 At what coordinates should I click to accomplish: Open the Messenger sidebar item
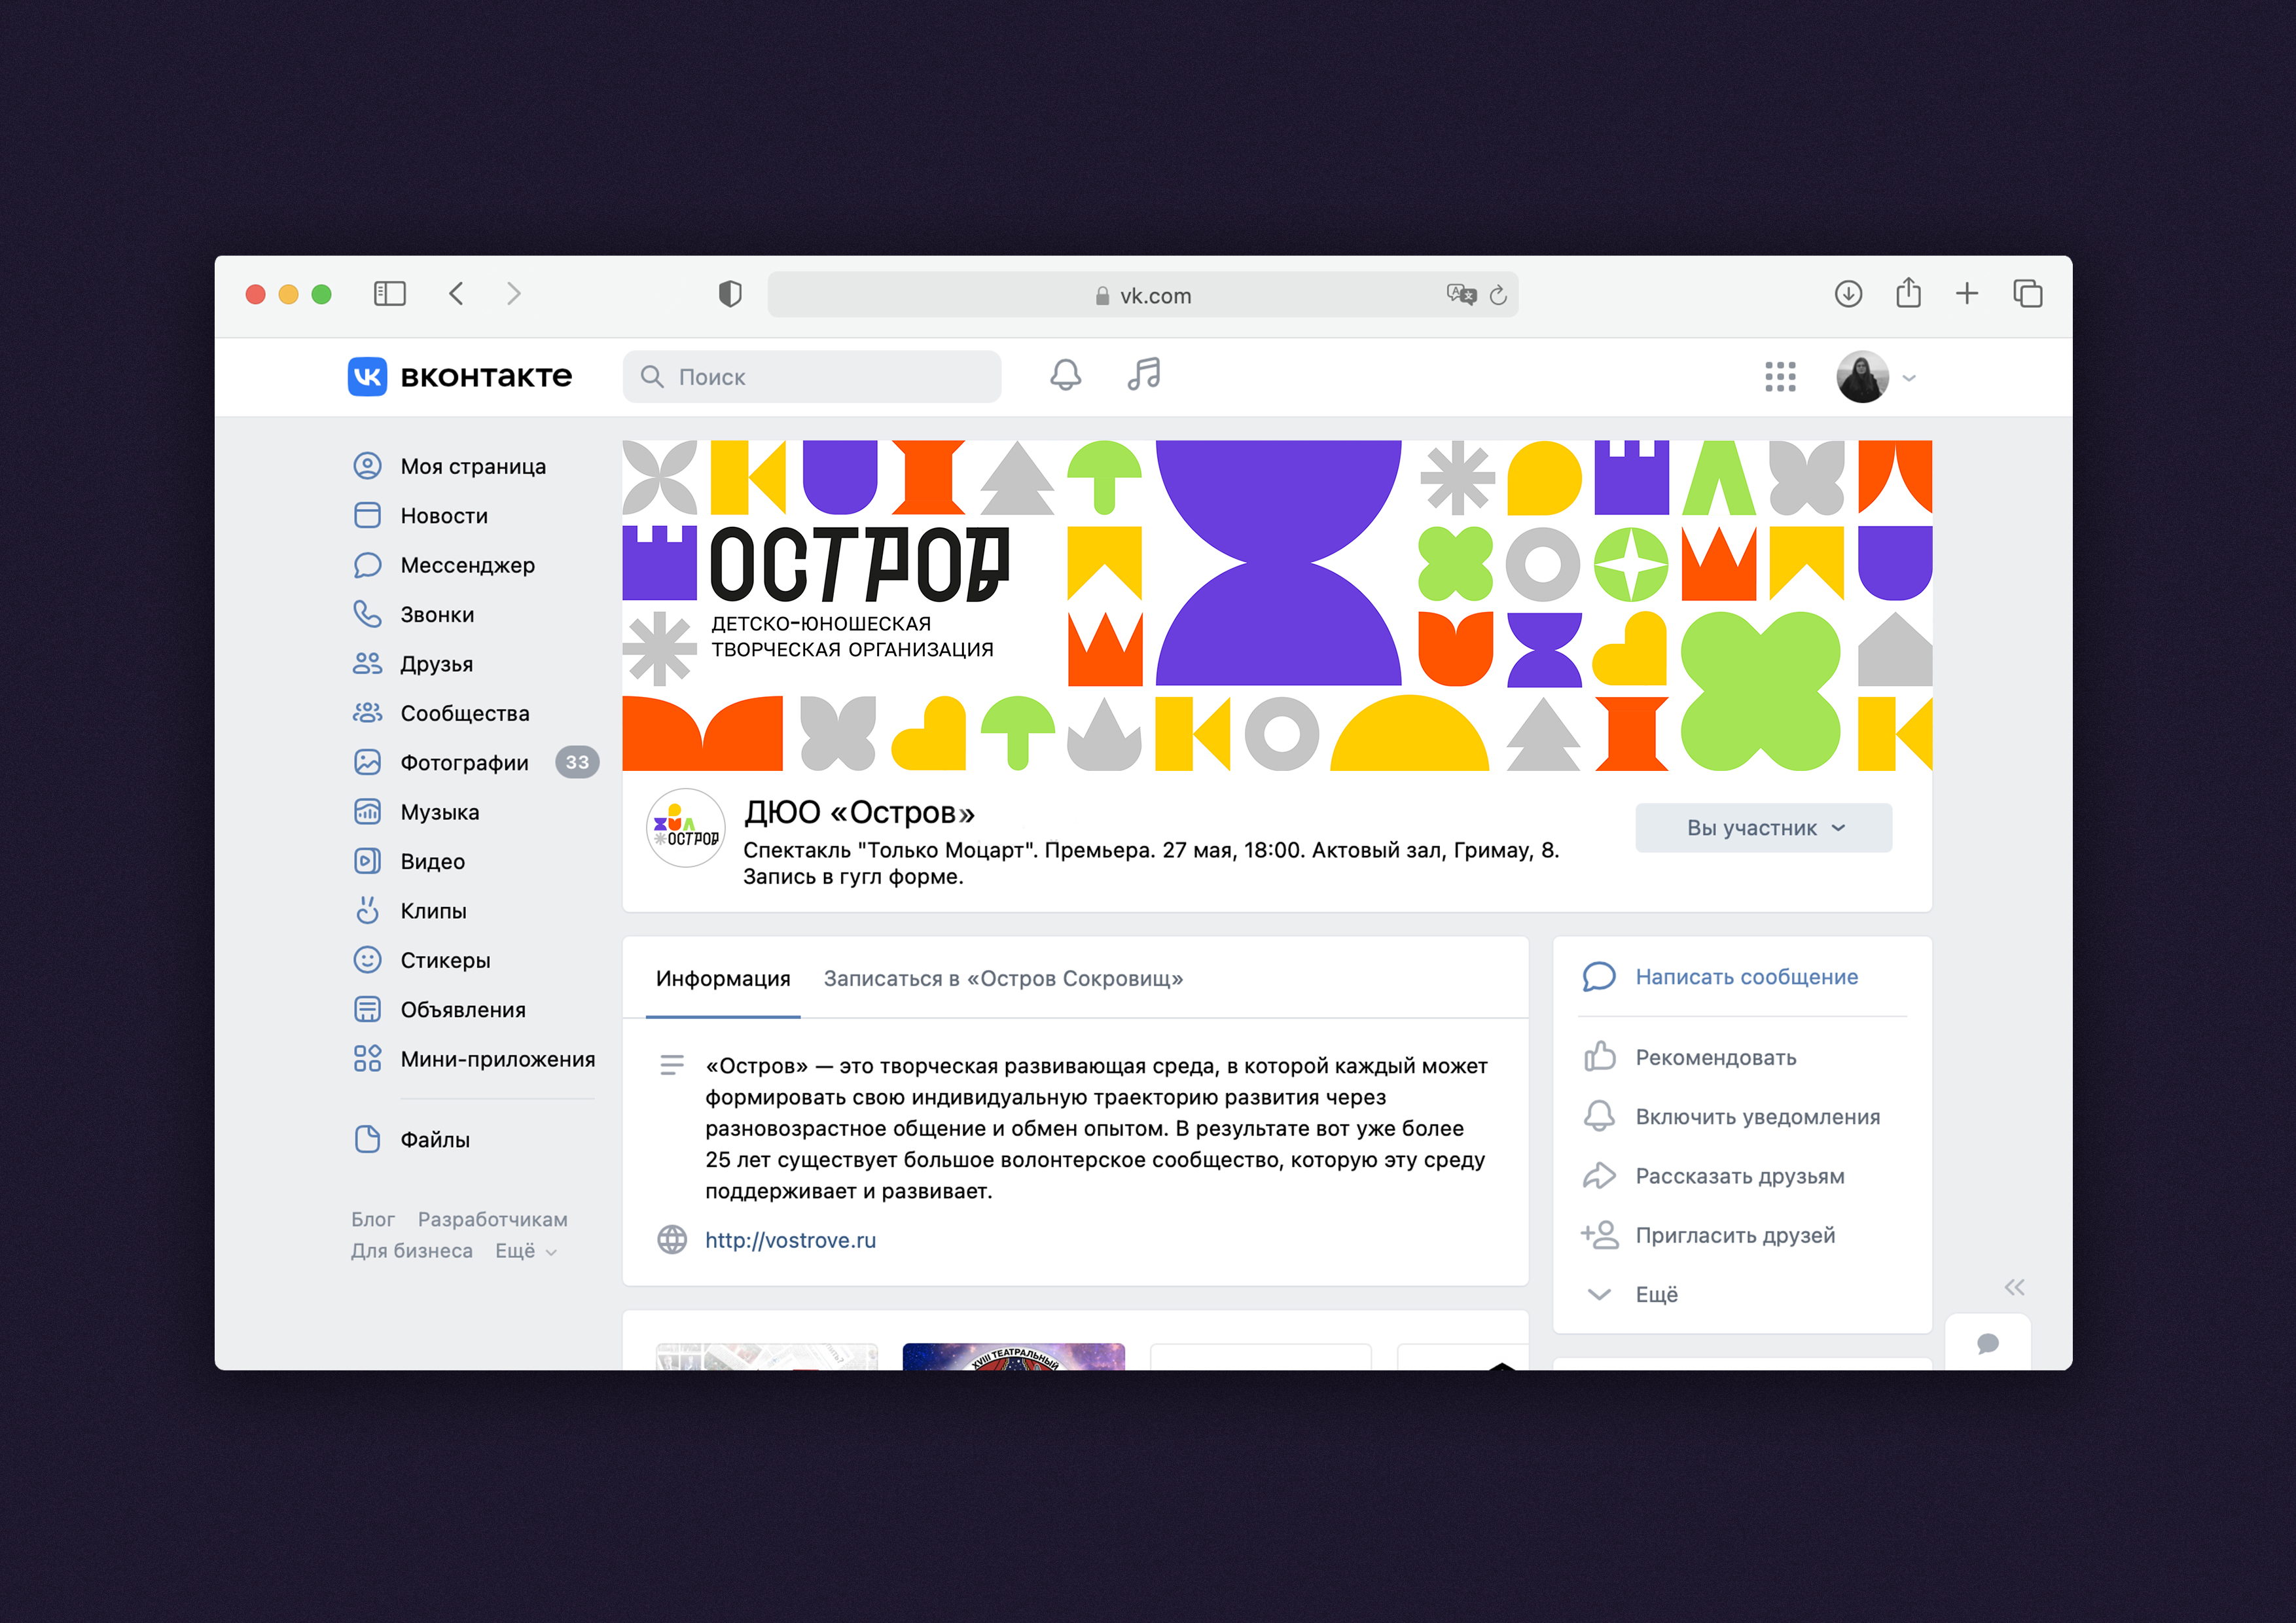tap(467, 565)
